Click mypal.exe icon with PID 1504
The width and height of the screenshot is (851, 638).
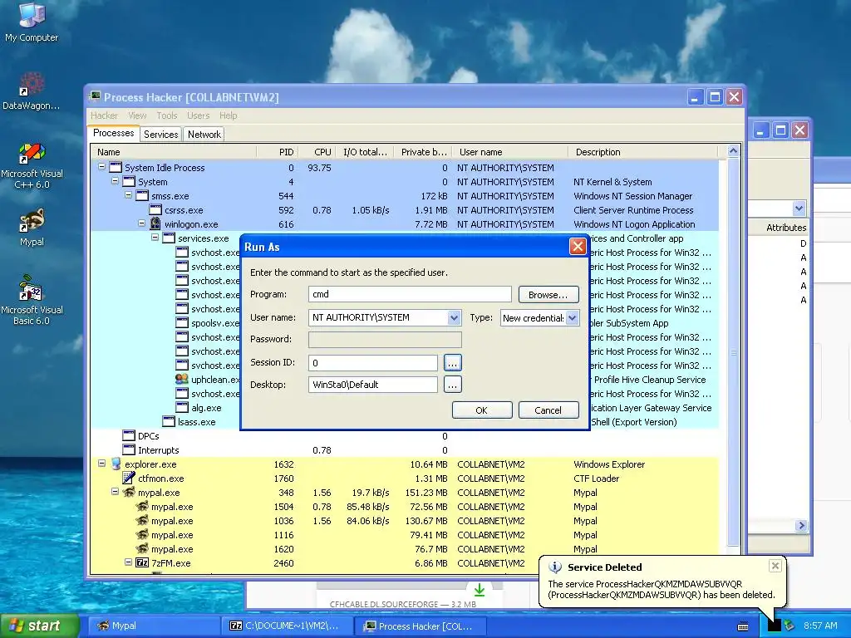142,506
